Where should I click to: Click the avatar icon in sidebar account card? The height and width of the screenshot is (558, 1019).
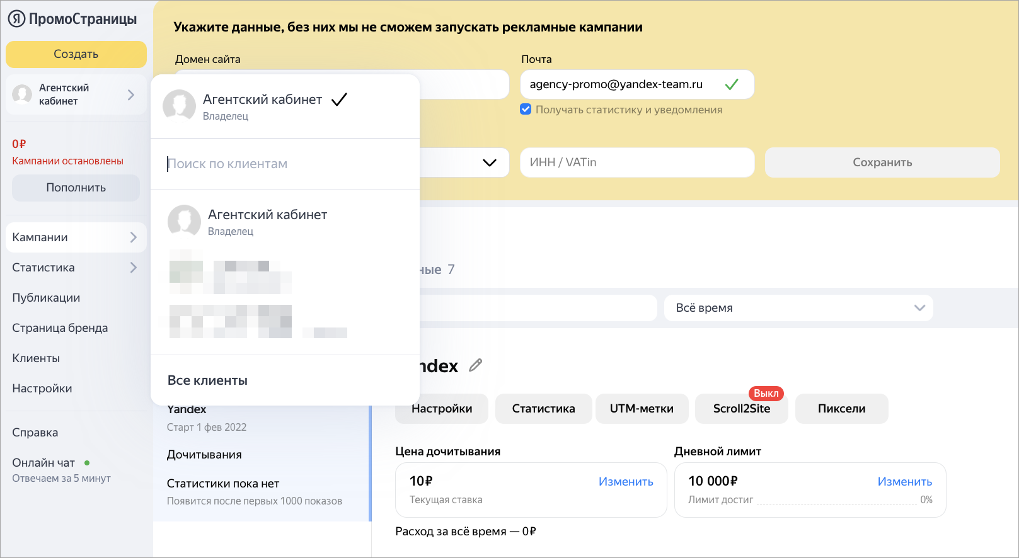[x=23, y=94]
